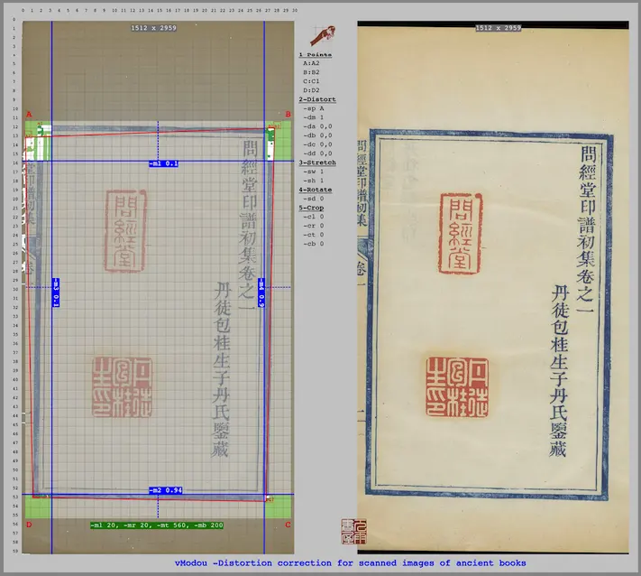Screen dimensions: 641x576
Task: Click corner marker C on left image
Action: click(288, 525)
